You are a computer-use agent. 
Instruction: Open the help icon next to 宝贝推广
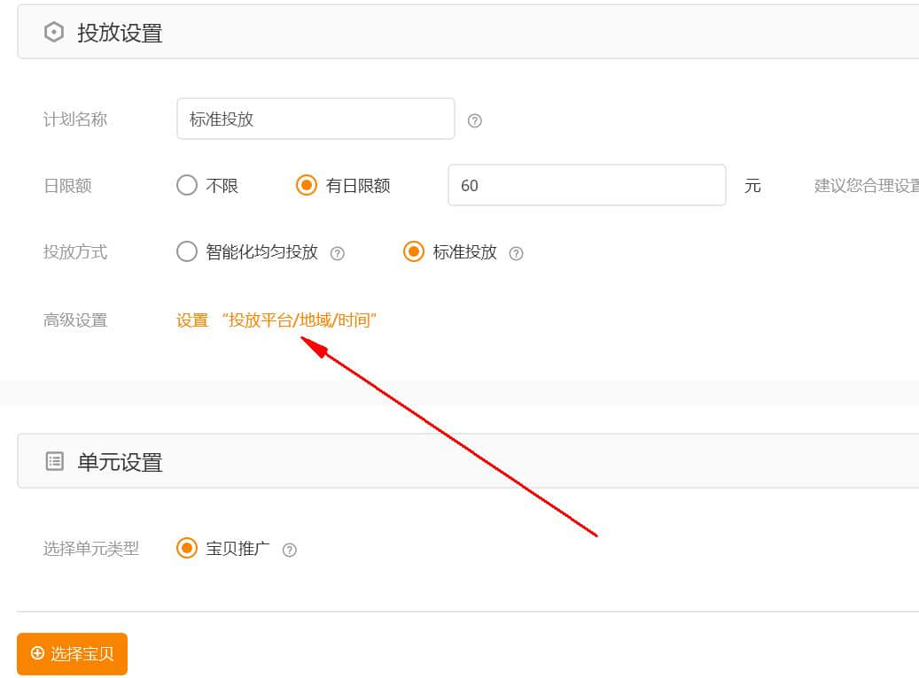tap(289, 550)
